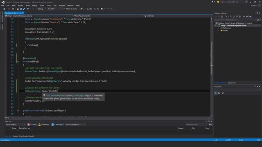Screen dimensions: 262x147
Task: Click the Quick Launch search magnifier icon
Action: click(246, 2)
